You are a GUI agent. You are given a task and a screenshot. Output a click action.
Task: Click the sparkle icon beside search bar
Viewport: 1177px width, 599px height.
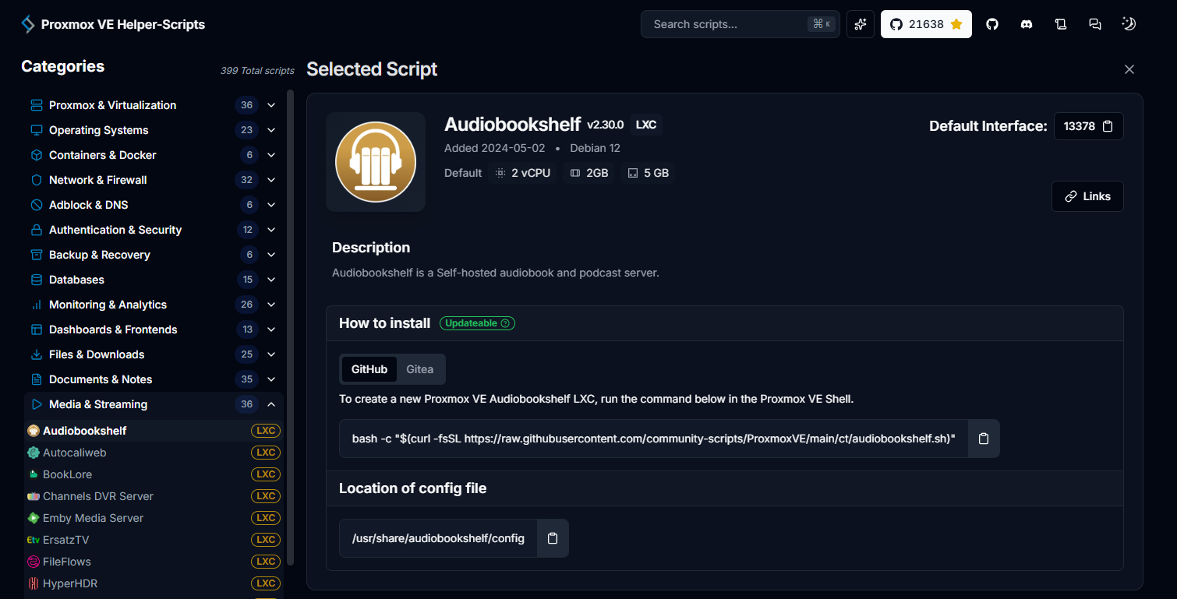[x=861, y=24]
